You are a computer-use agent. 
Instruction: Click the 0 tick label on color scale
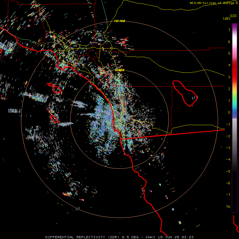[x=229, y=113]
